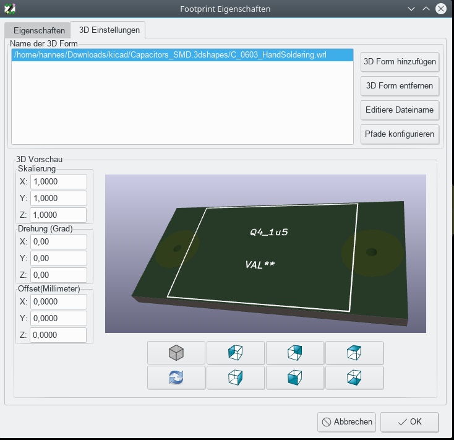Click the Name der 3D Form label
This screenshot has height=440, width=454.
(44, 43)
